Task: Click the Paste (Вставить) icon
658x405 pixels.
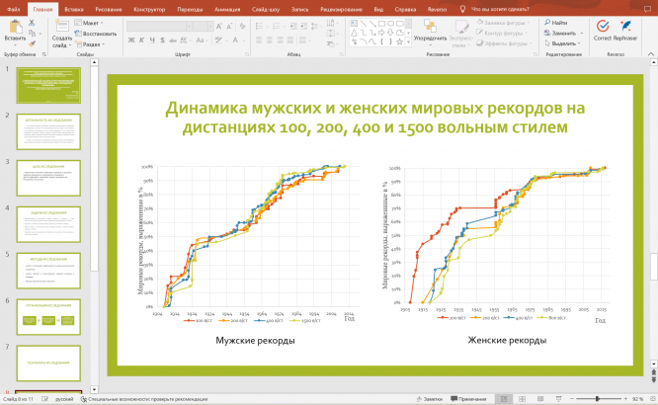Action: tap(15, 27)
